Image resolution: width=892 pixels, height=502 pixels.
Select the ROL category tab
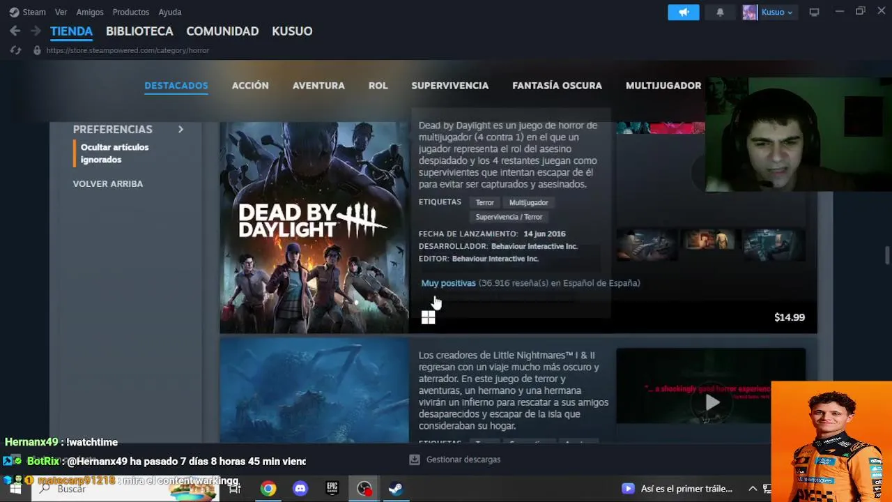point(378,86)
